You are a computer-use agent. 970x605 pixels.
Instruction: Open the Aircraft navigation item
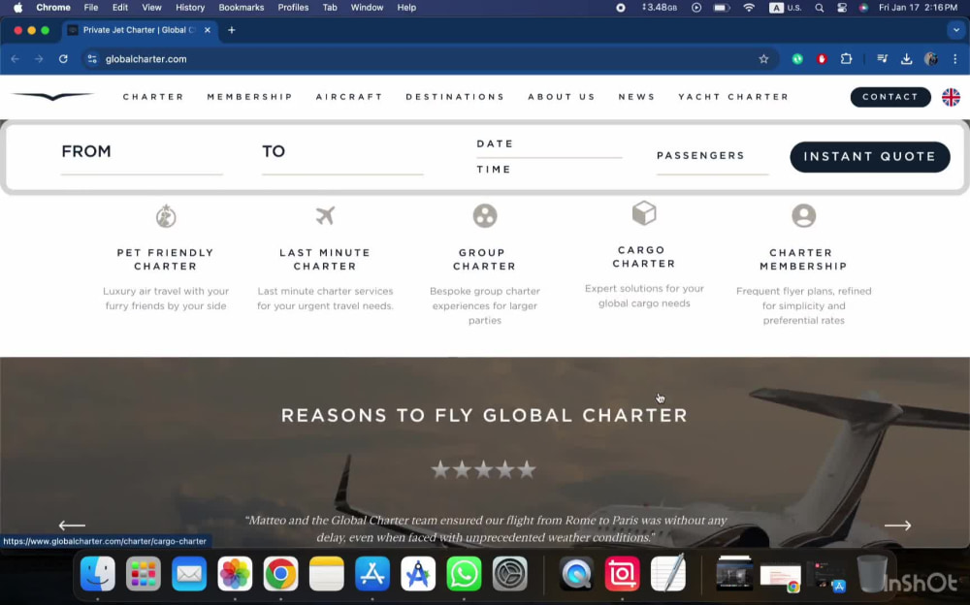(x=349, y=97)
